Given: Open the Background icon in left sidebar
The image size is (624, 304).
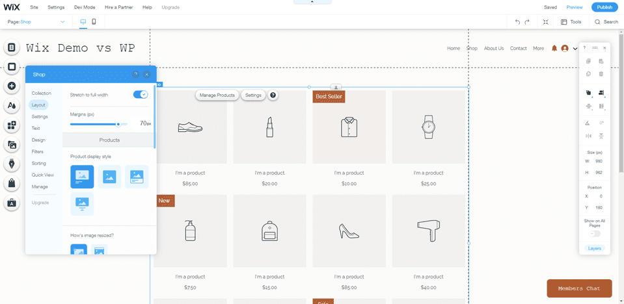Looking at the screenshot, I should point(12,67).
